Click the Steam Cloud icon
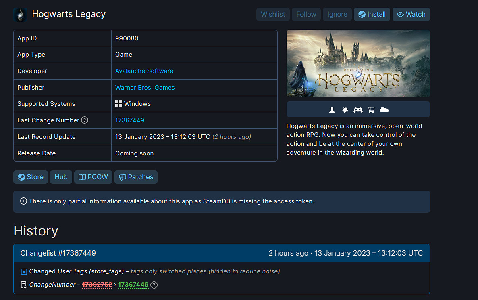The height and width of the screenshot is (300, 478). pos(384,109)
